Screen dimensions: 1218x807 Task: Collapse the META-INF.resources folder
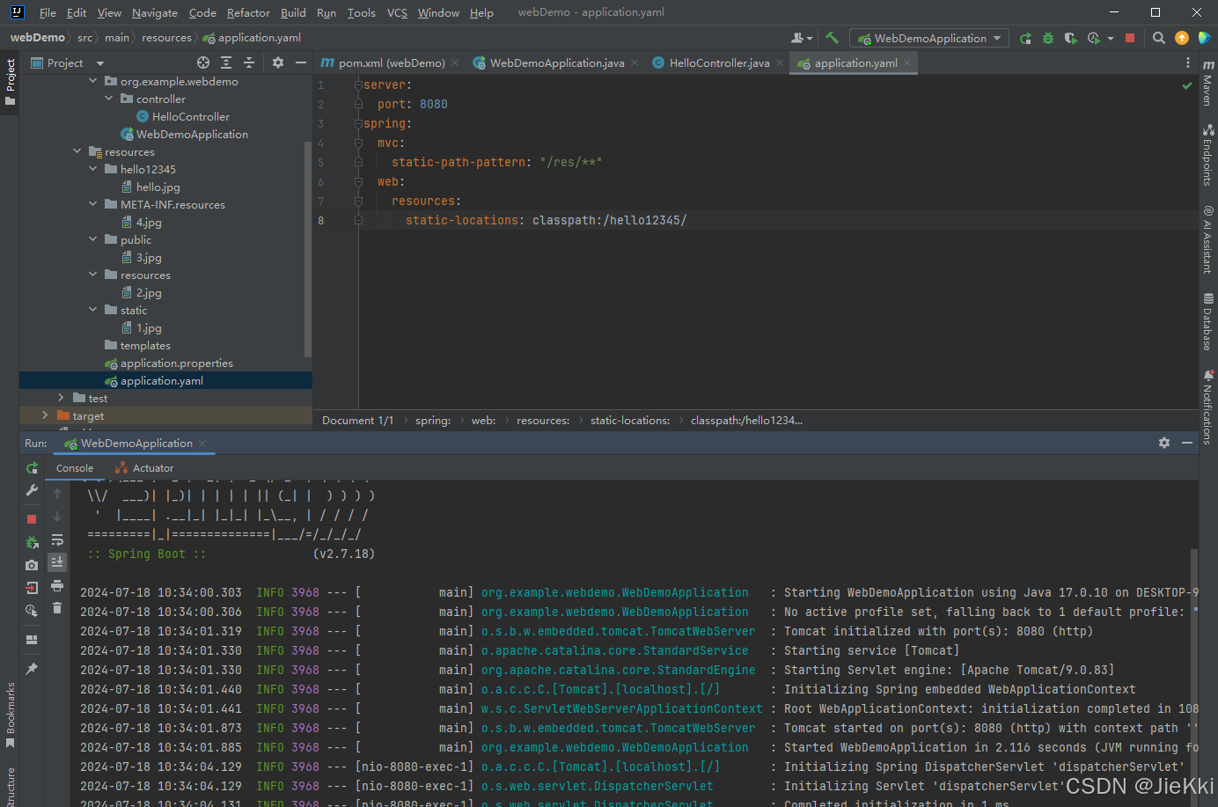tap(93, 204)
